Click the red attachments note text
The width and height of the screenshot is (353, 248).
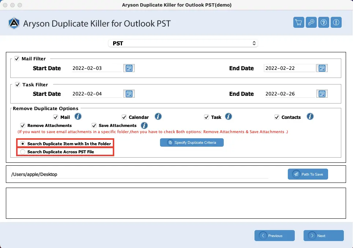tap(153, 132)
